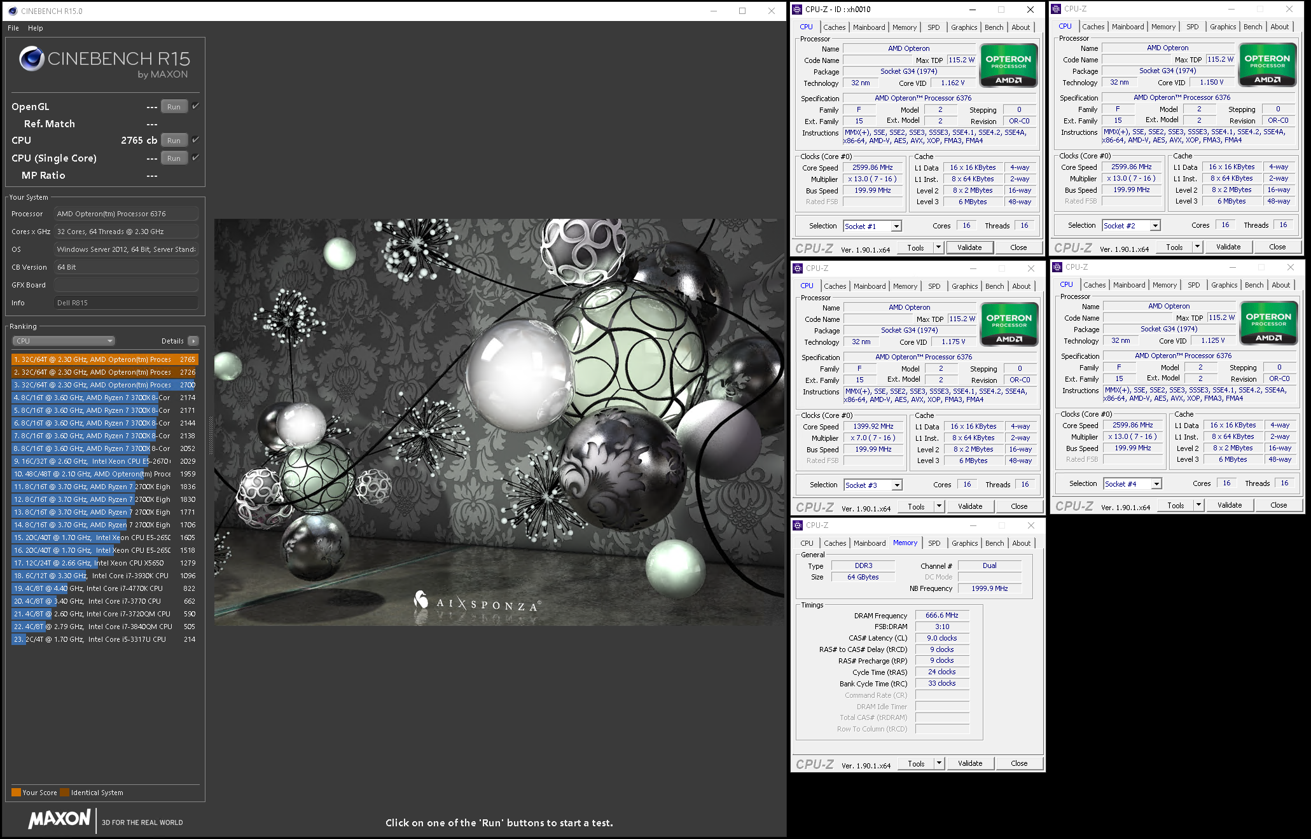
Task: Click Memory Size value 64 GBytes
Action: [x=863, y=577]
